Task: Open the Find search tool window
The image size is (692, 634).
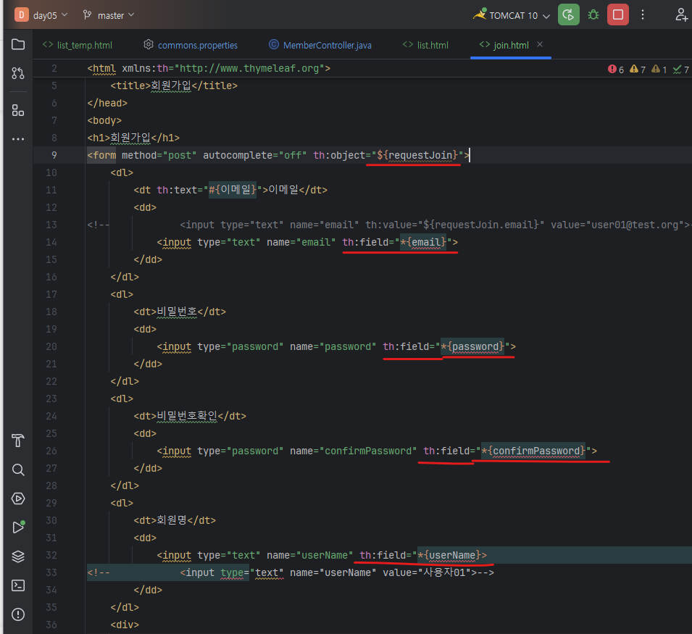Action: click(18, 470)
